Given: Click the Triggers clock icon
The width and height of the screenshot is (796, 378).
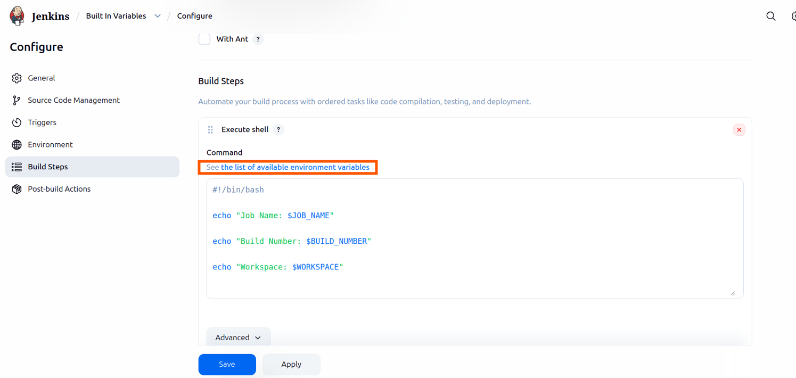Looking at the screenshot, I should tap(17, 122).
